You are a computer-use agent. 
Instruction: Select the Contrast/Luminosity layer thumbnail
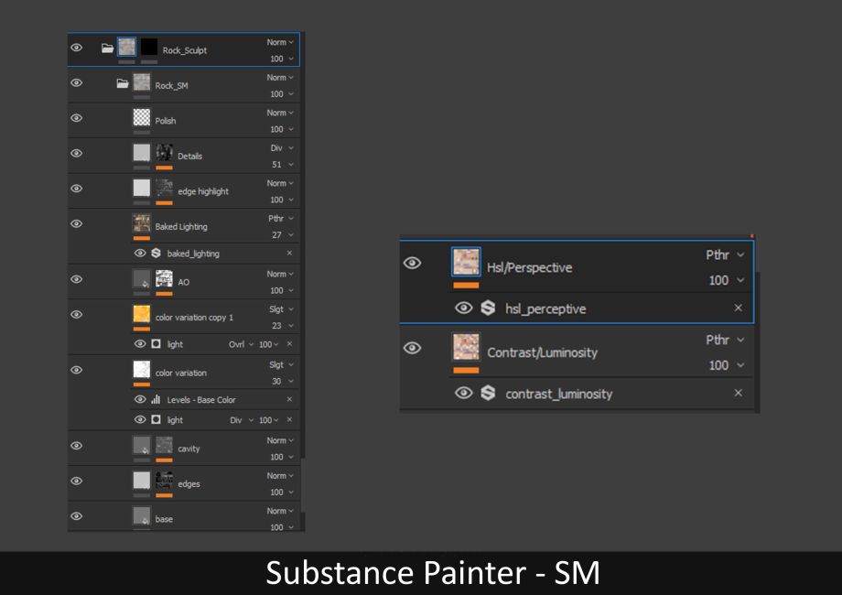466,346
